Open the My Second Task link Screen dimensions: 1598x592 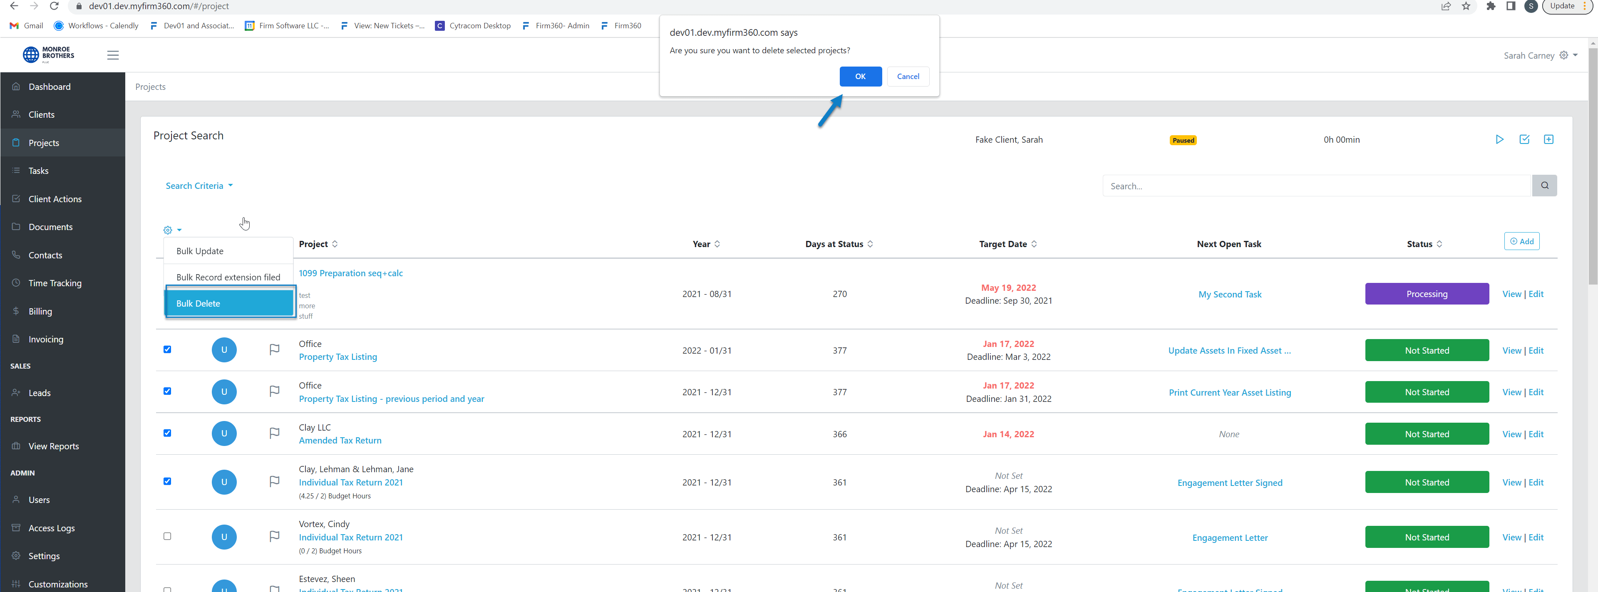click(1230, 294)
